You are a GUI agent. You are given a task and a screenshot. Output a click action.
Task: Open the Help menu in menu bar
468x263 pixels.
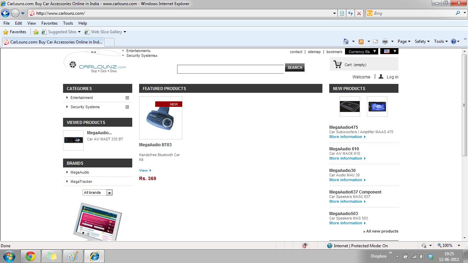tap(83, 23)
